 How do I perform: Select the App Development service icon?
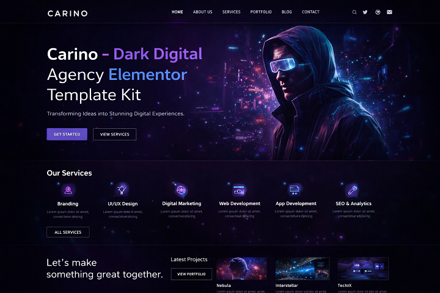click(x=294, y=190)
